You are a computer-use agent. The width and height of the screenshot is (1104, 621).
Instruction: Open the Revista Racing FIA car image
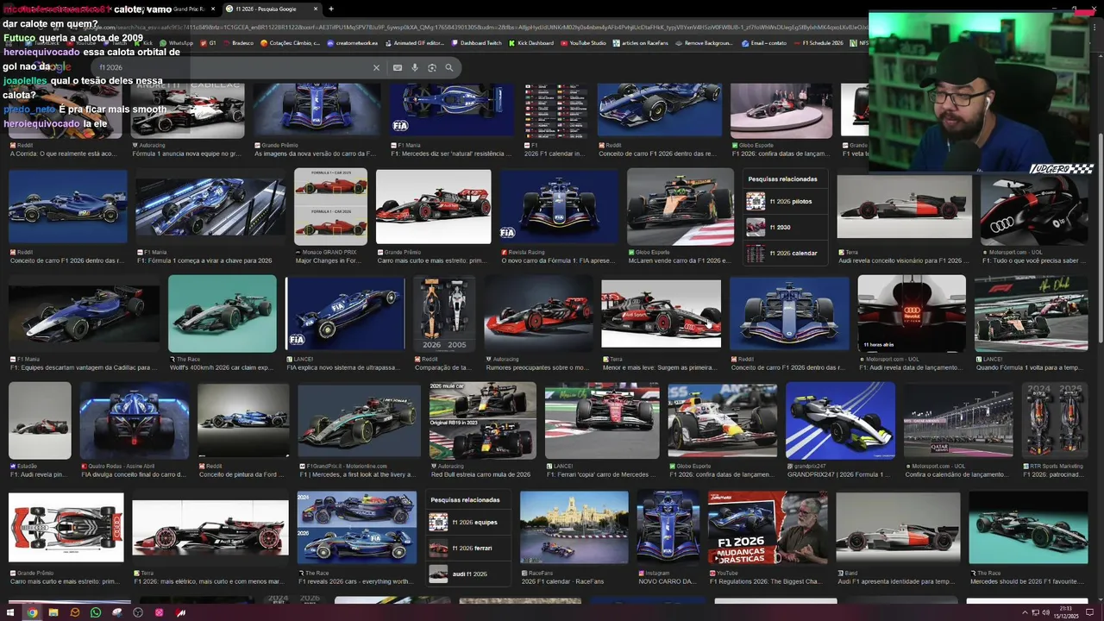559,207
